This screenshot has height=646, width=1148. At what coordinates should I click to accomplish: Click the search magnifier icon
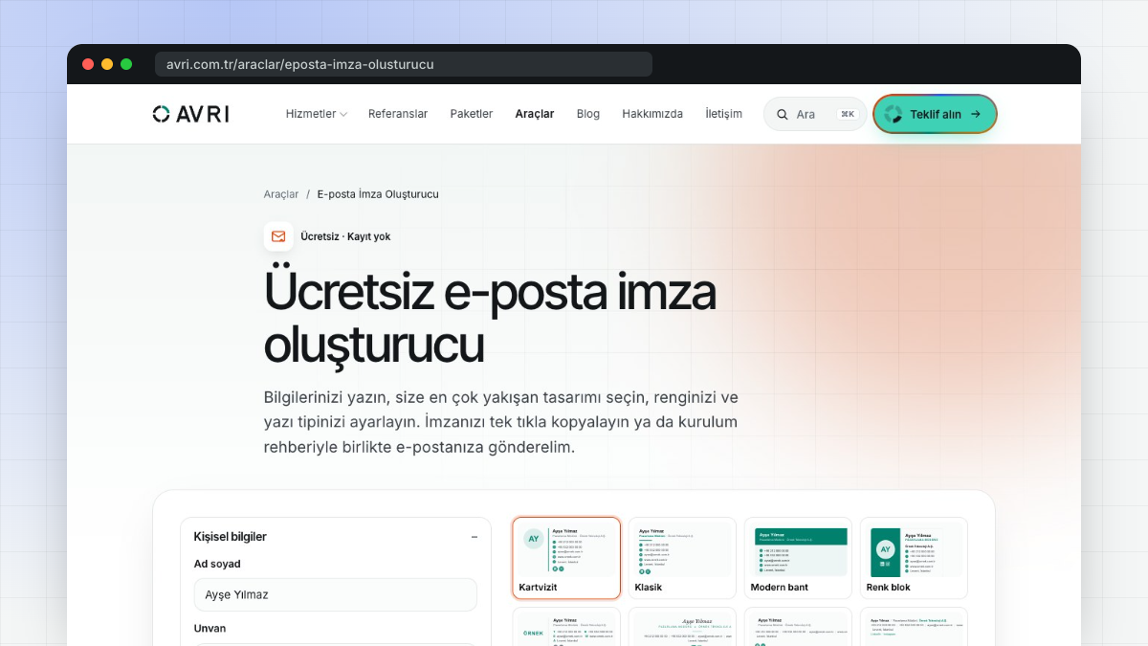[783, 114]
